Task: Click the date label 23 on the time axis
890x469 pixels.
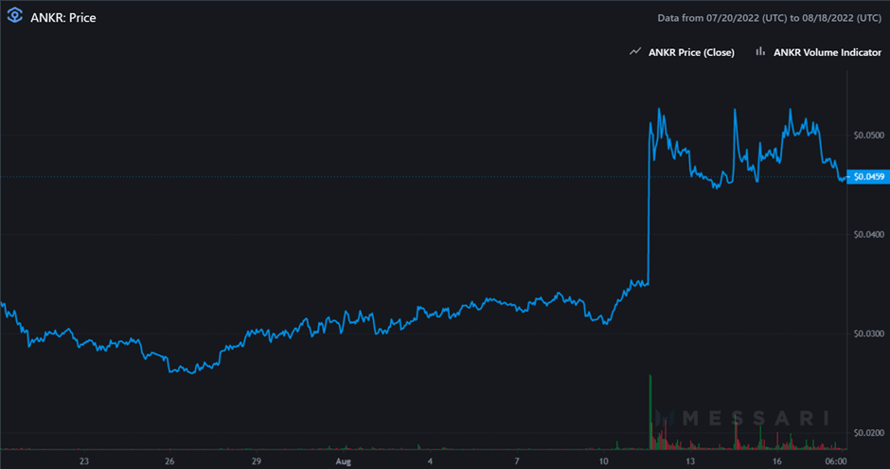Action: click(84, 461)
